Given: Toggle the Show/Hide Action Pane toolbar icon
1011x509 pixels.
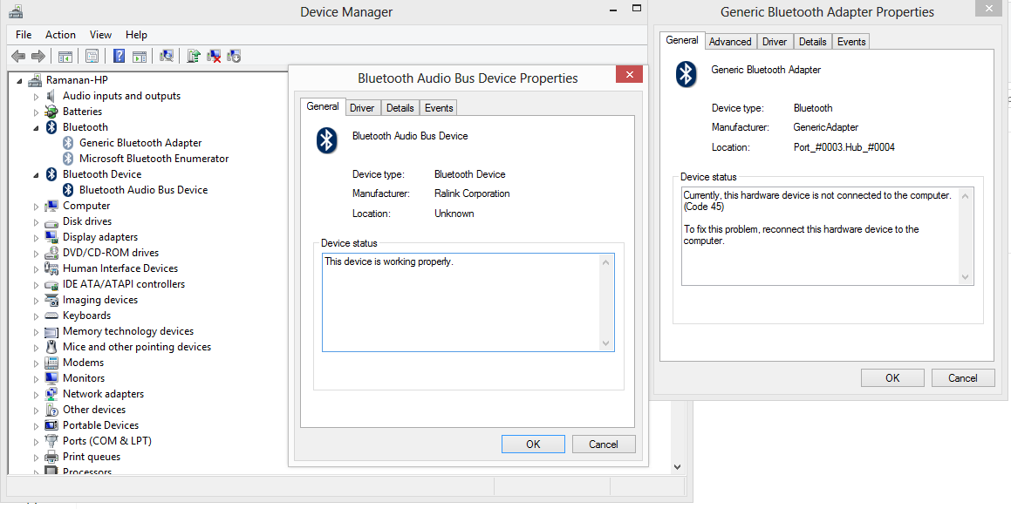Looking at the screenshot, I should click(140, 56).
